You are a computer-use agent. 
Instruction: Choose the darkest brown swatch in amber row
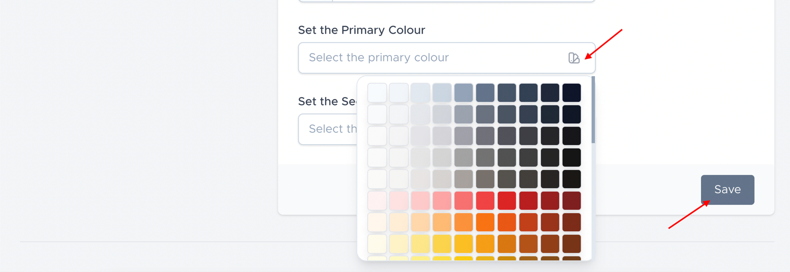click(572, 244)
